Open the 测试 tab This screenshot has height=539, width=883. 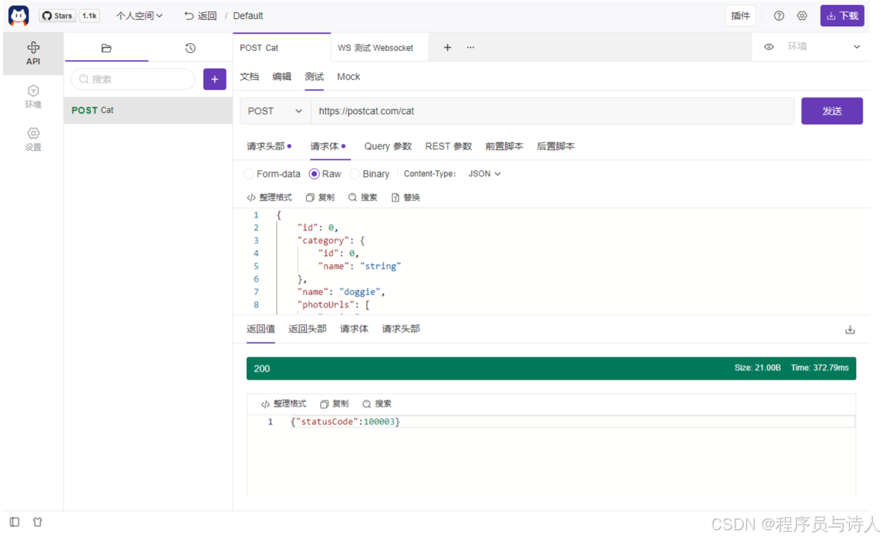click(x=314, y=76)
